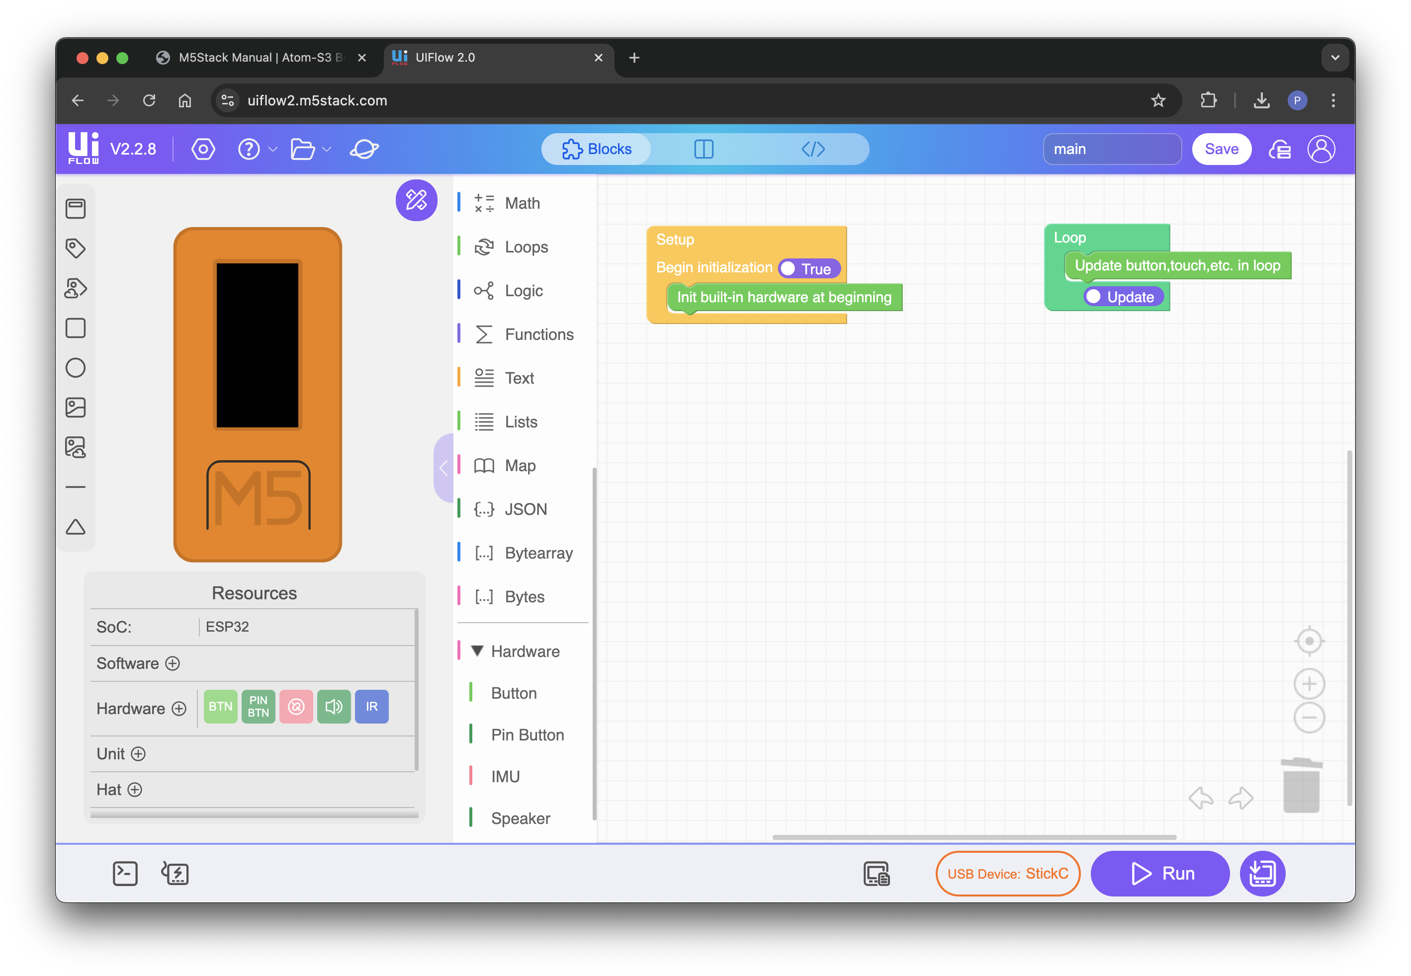Image resolution: width=1411 pixels, height=976 pixels.
Task: Click the Save button
Action: [1221, 149]
